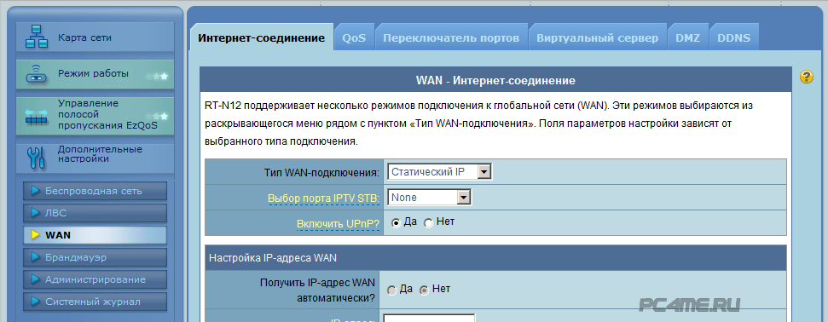
Task: Click the Выбор порта IPTV STB link
Action: click(x=323, y=198)
